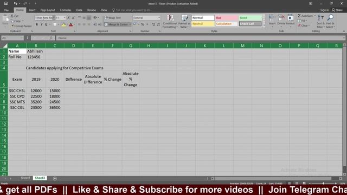Collapse the ribbon
The image size is (347, 195).
coord(344,31)
